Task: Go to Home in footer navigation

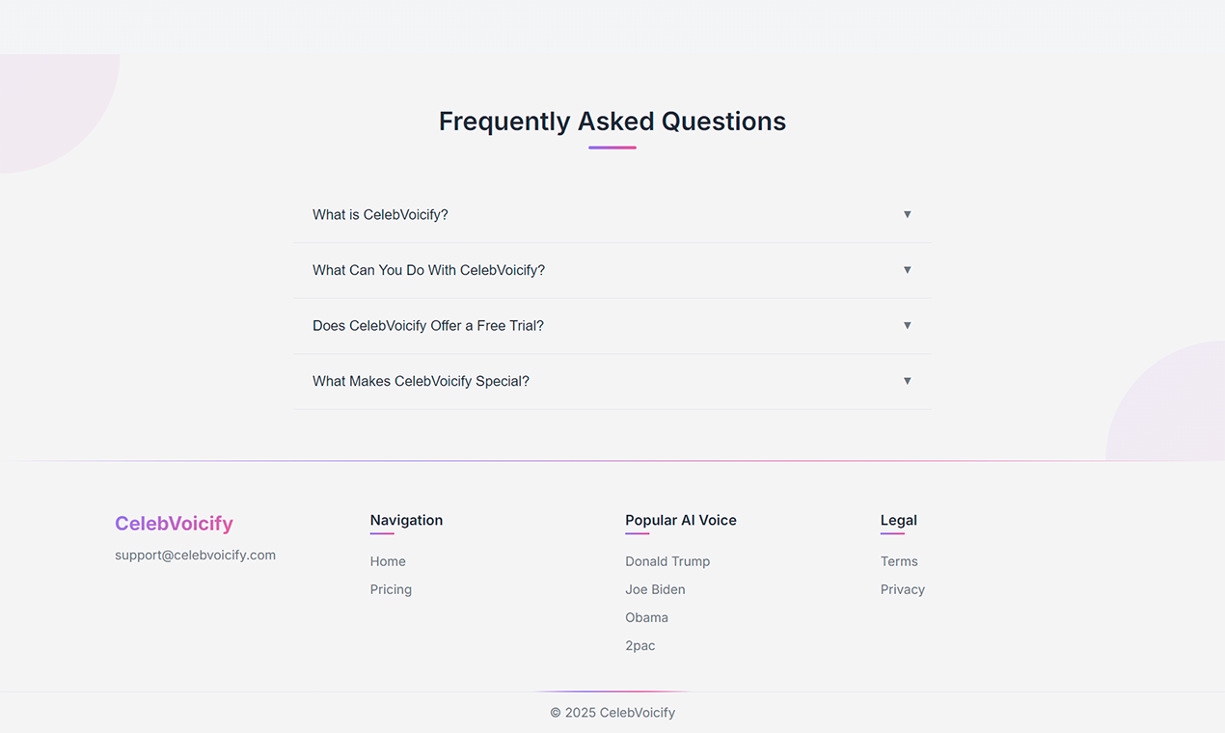Action: coord(388,561)
